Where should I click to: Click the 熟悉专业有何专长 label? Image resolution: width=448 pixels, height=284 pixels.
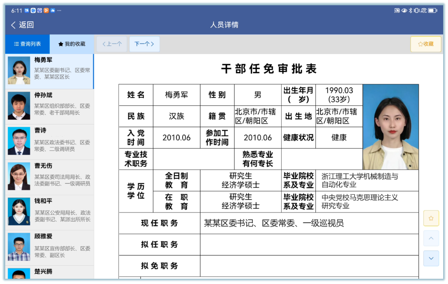click(258, 159)
